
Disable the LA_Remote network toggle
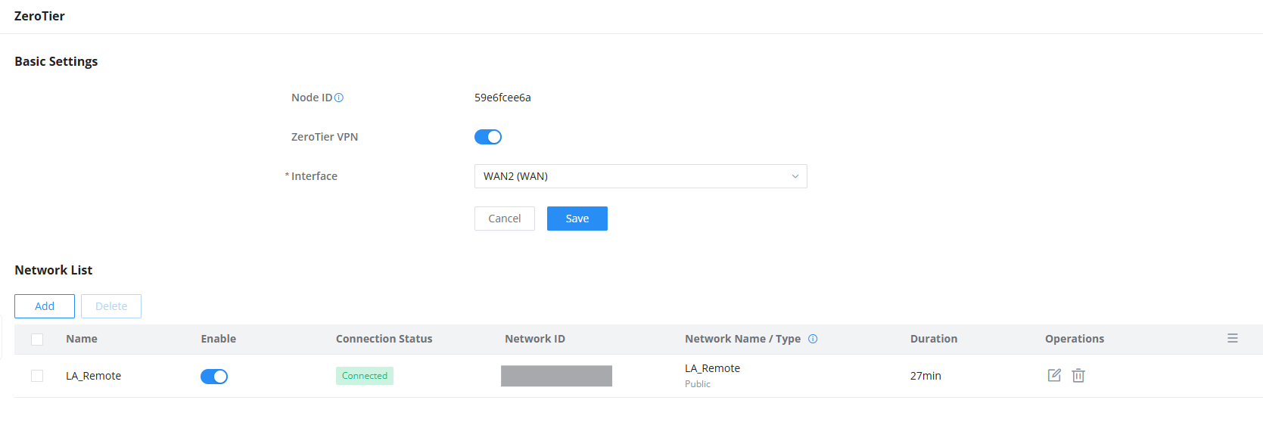[214, 376]
